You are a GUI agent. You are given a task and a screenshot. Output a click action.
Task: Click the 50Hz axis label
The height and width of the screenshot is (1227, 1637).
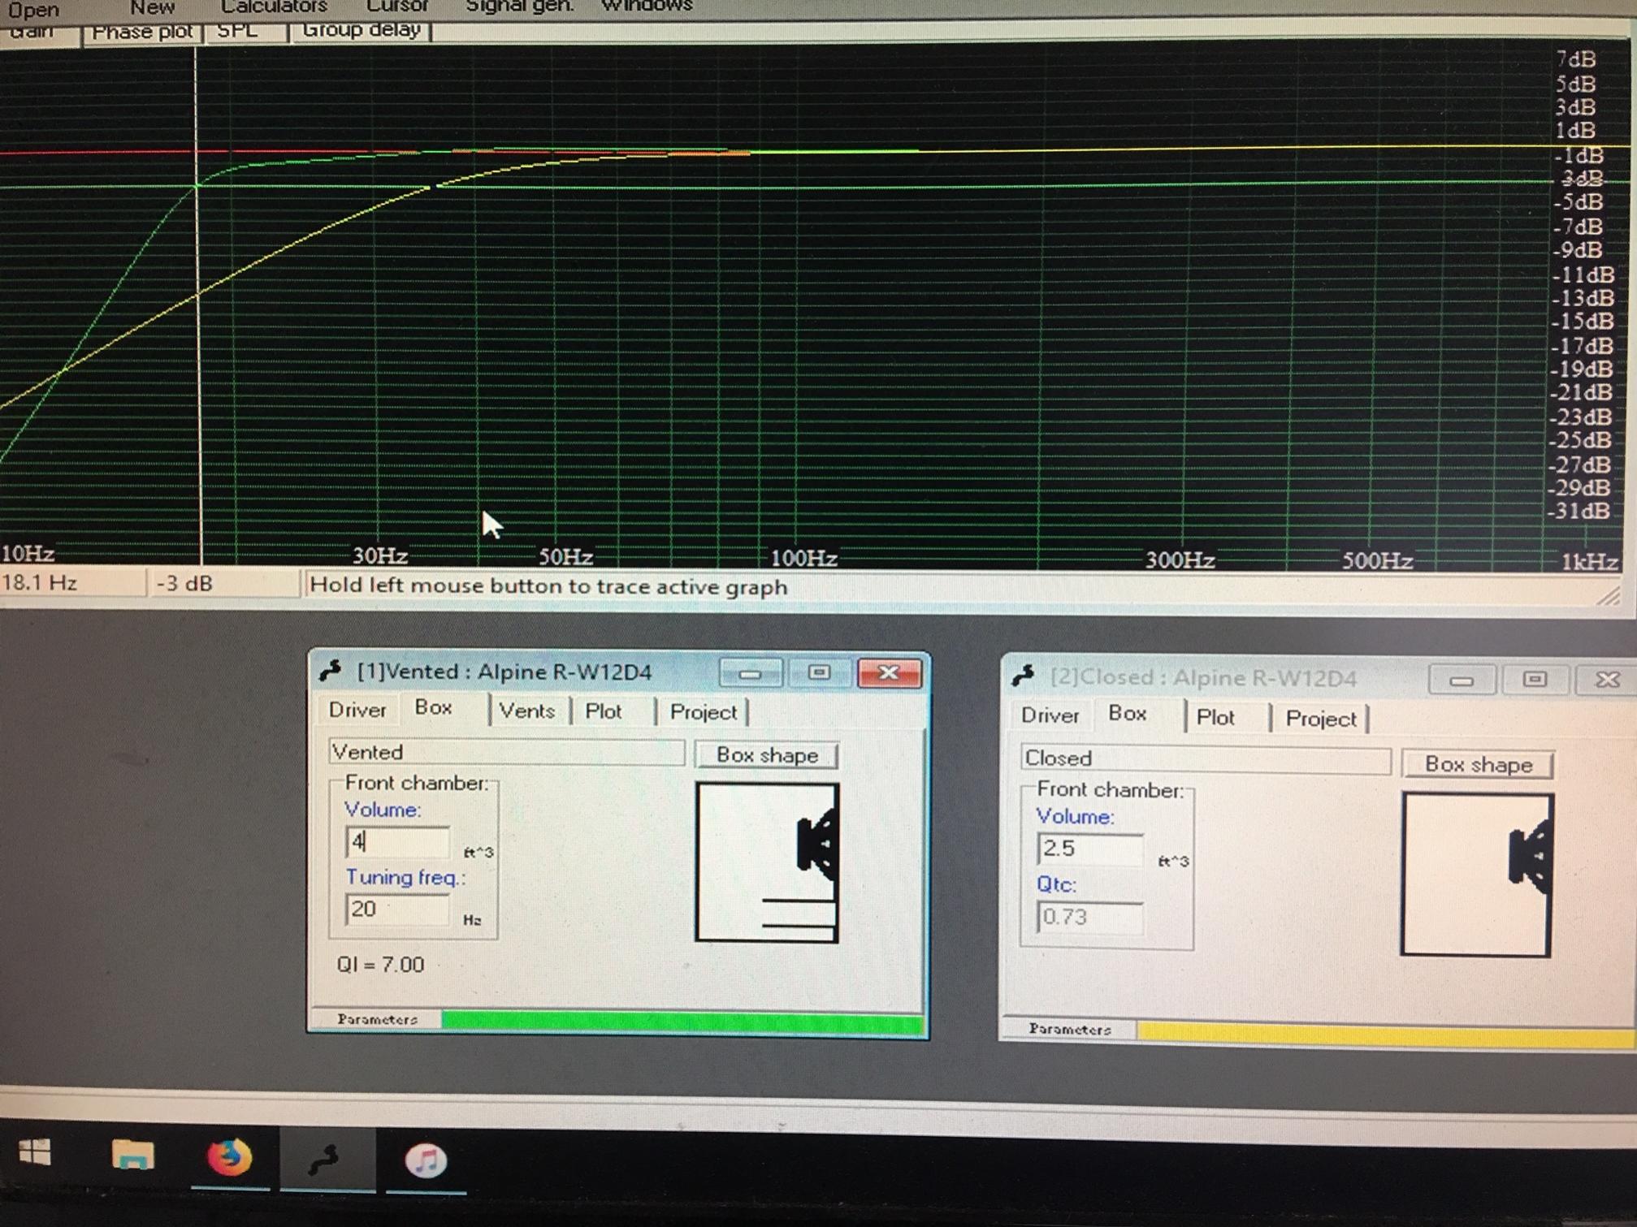(x=565, y=557)
